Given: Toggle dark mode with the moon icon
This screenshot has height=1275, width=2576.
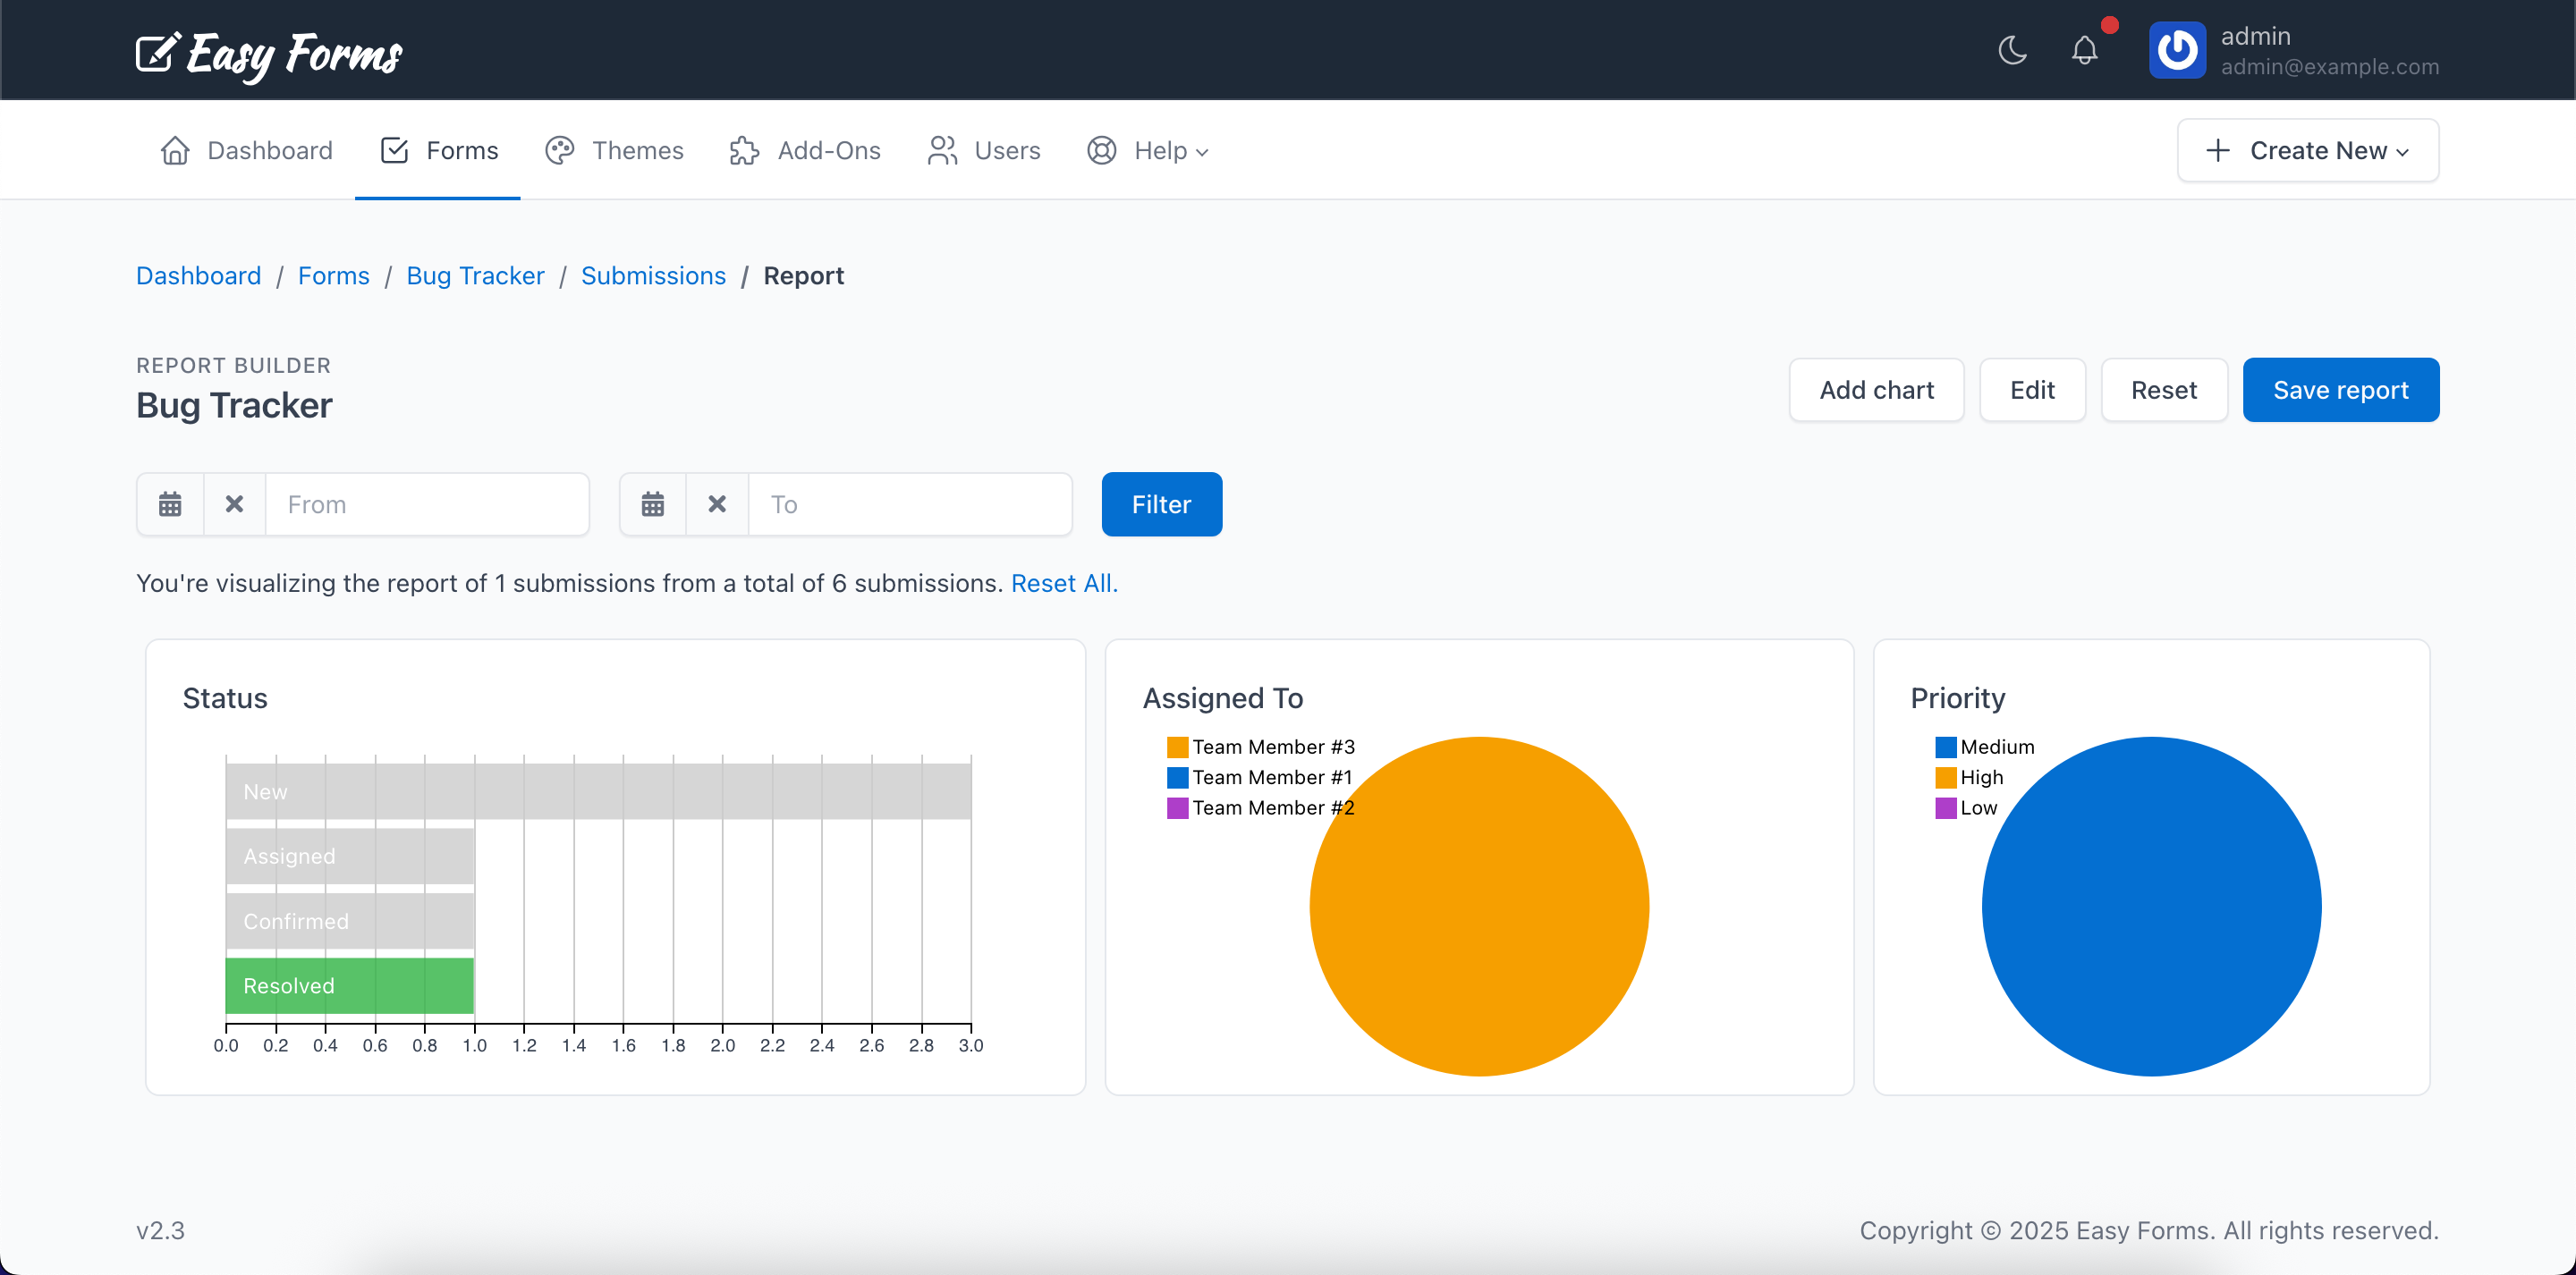Looking at the screenshot, I should pos(2012,50).
